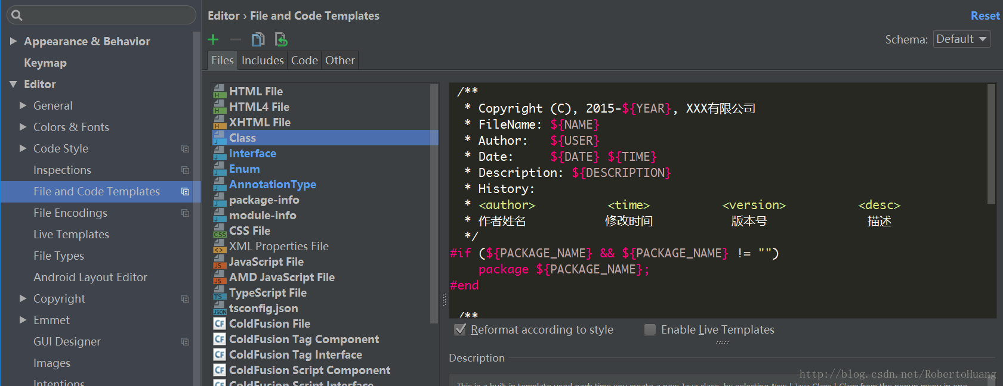The image size is (1003, 386).
Task: Open Live Templates settings page
Action: (71, 234)
